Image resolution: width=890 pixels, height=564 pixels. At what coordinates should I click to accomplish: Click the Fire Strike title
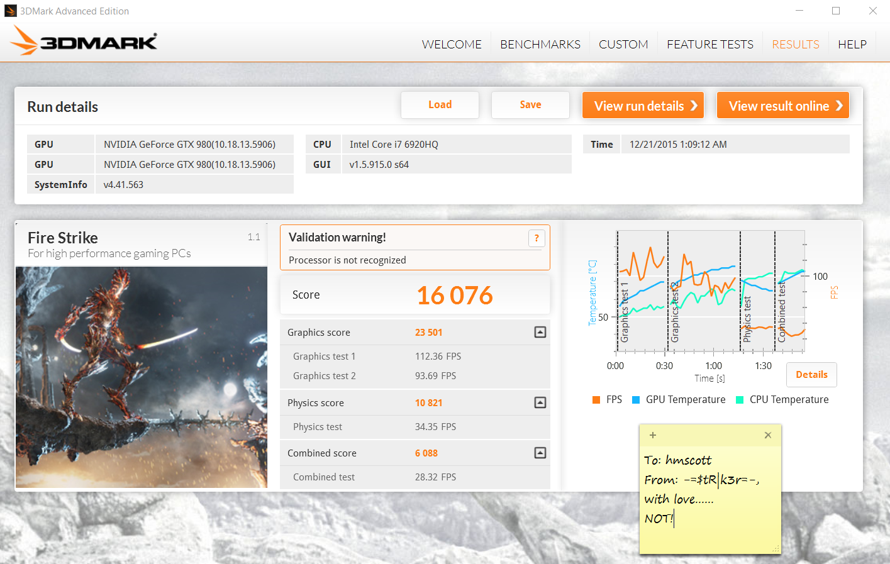[x=63, y=238]
